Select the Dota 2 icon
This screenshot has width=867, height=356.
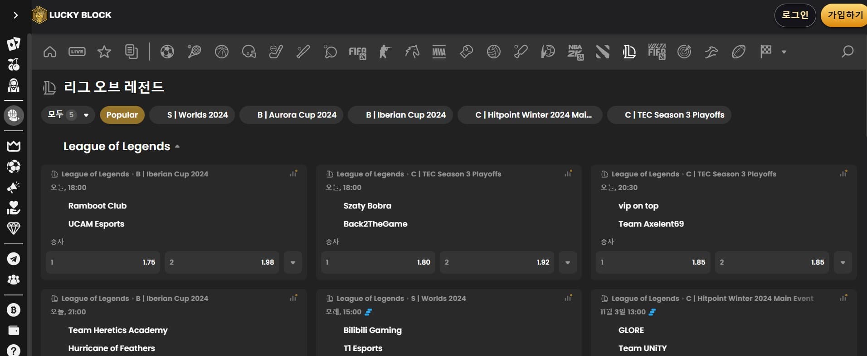tap(603, 52)
